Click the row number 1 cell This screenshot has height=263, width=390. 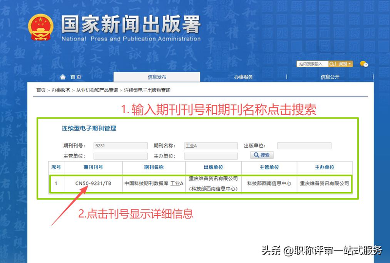pyautogui.click(x=56, y=183)
